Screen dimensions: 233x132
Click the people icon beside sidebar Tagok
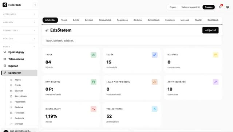pos(11,80)
